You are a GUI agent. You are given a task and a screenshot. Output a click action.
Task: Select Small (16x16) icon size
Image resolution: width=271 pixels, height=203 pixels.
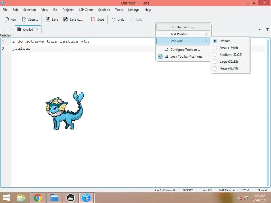coord(215,48)
